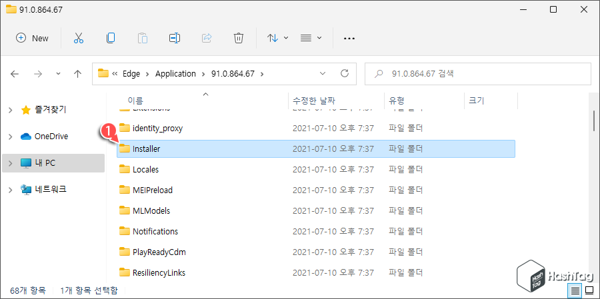Click the folder icon beside MLModels
This screenshot has width=600, height=299.
coord(125,210)
